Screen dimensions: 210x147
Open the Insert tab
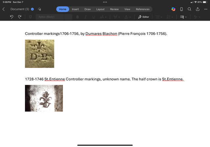point(75,9)
